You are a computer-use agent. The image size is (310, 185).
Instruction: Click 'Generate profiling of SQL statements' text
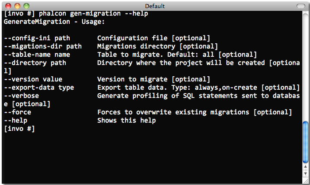(x=167, y=96)
